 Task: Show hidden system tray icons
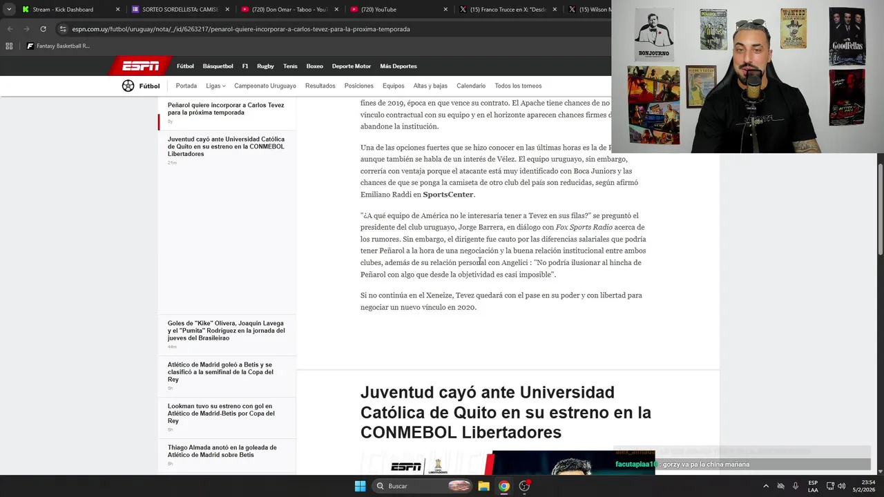tap(766, 486)
